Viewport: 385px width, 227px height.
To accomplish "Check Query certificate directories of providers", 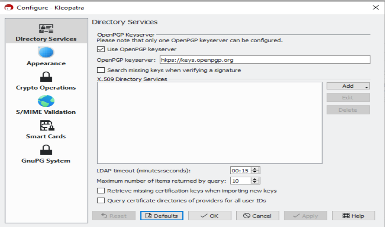I will click(101, 201).
